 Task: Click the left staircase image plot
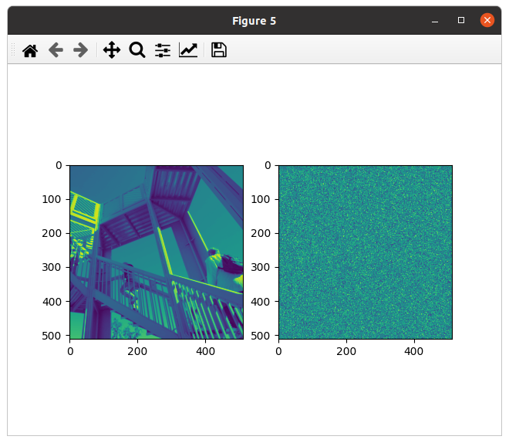157,252
